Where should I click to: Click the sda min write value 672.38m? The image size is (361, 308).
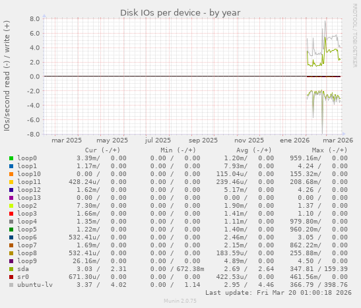click(x=191, y=269)
